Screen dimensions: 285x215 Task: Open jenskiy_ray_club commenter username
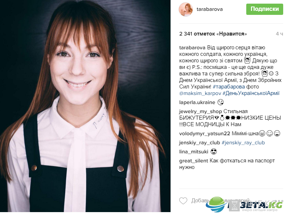coord(200,143)
